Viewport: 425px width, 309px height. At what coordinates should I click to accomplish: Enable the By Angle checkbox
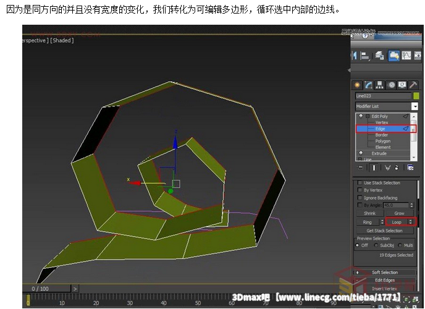(360, 205)
